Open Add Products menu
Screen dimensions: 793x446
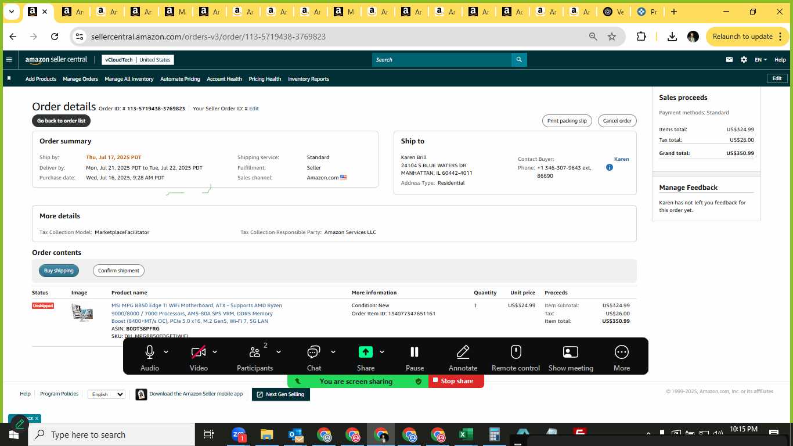[41, 79]
